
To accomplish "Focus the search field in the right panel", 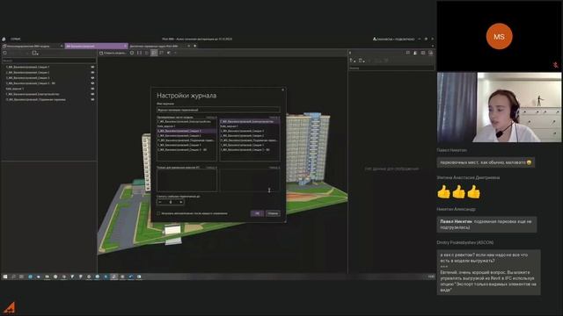I will tap(391, 68).
